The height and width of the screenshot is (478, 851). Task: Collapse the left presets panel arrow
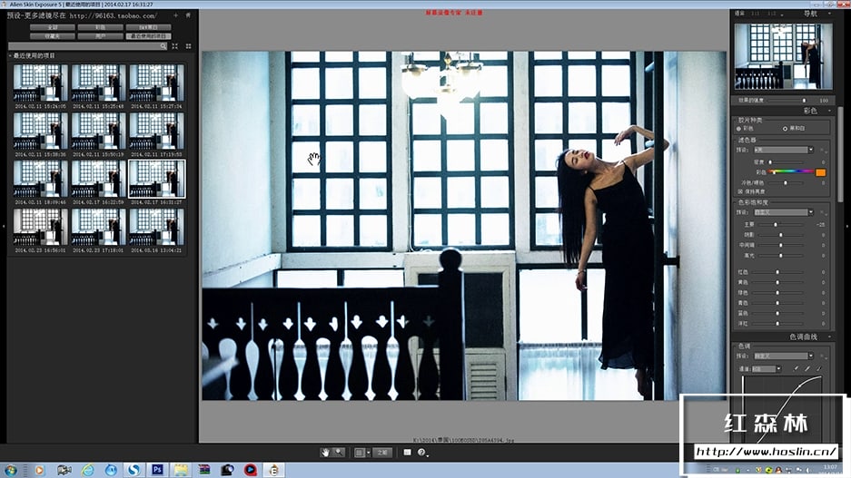point(4,226)
